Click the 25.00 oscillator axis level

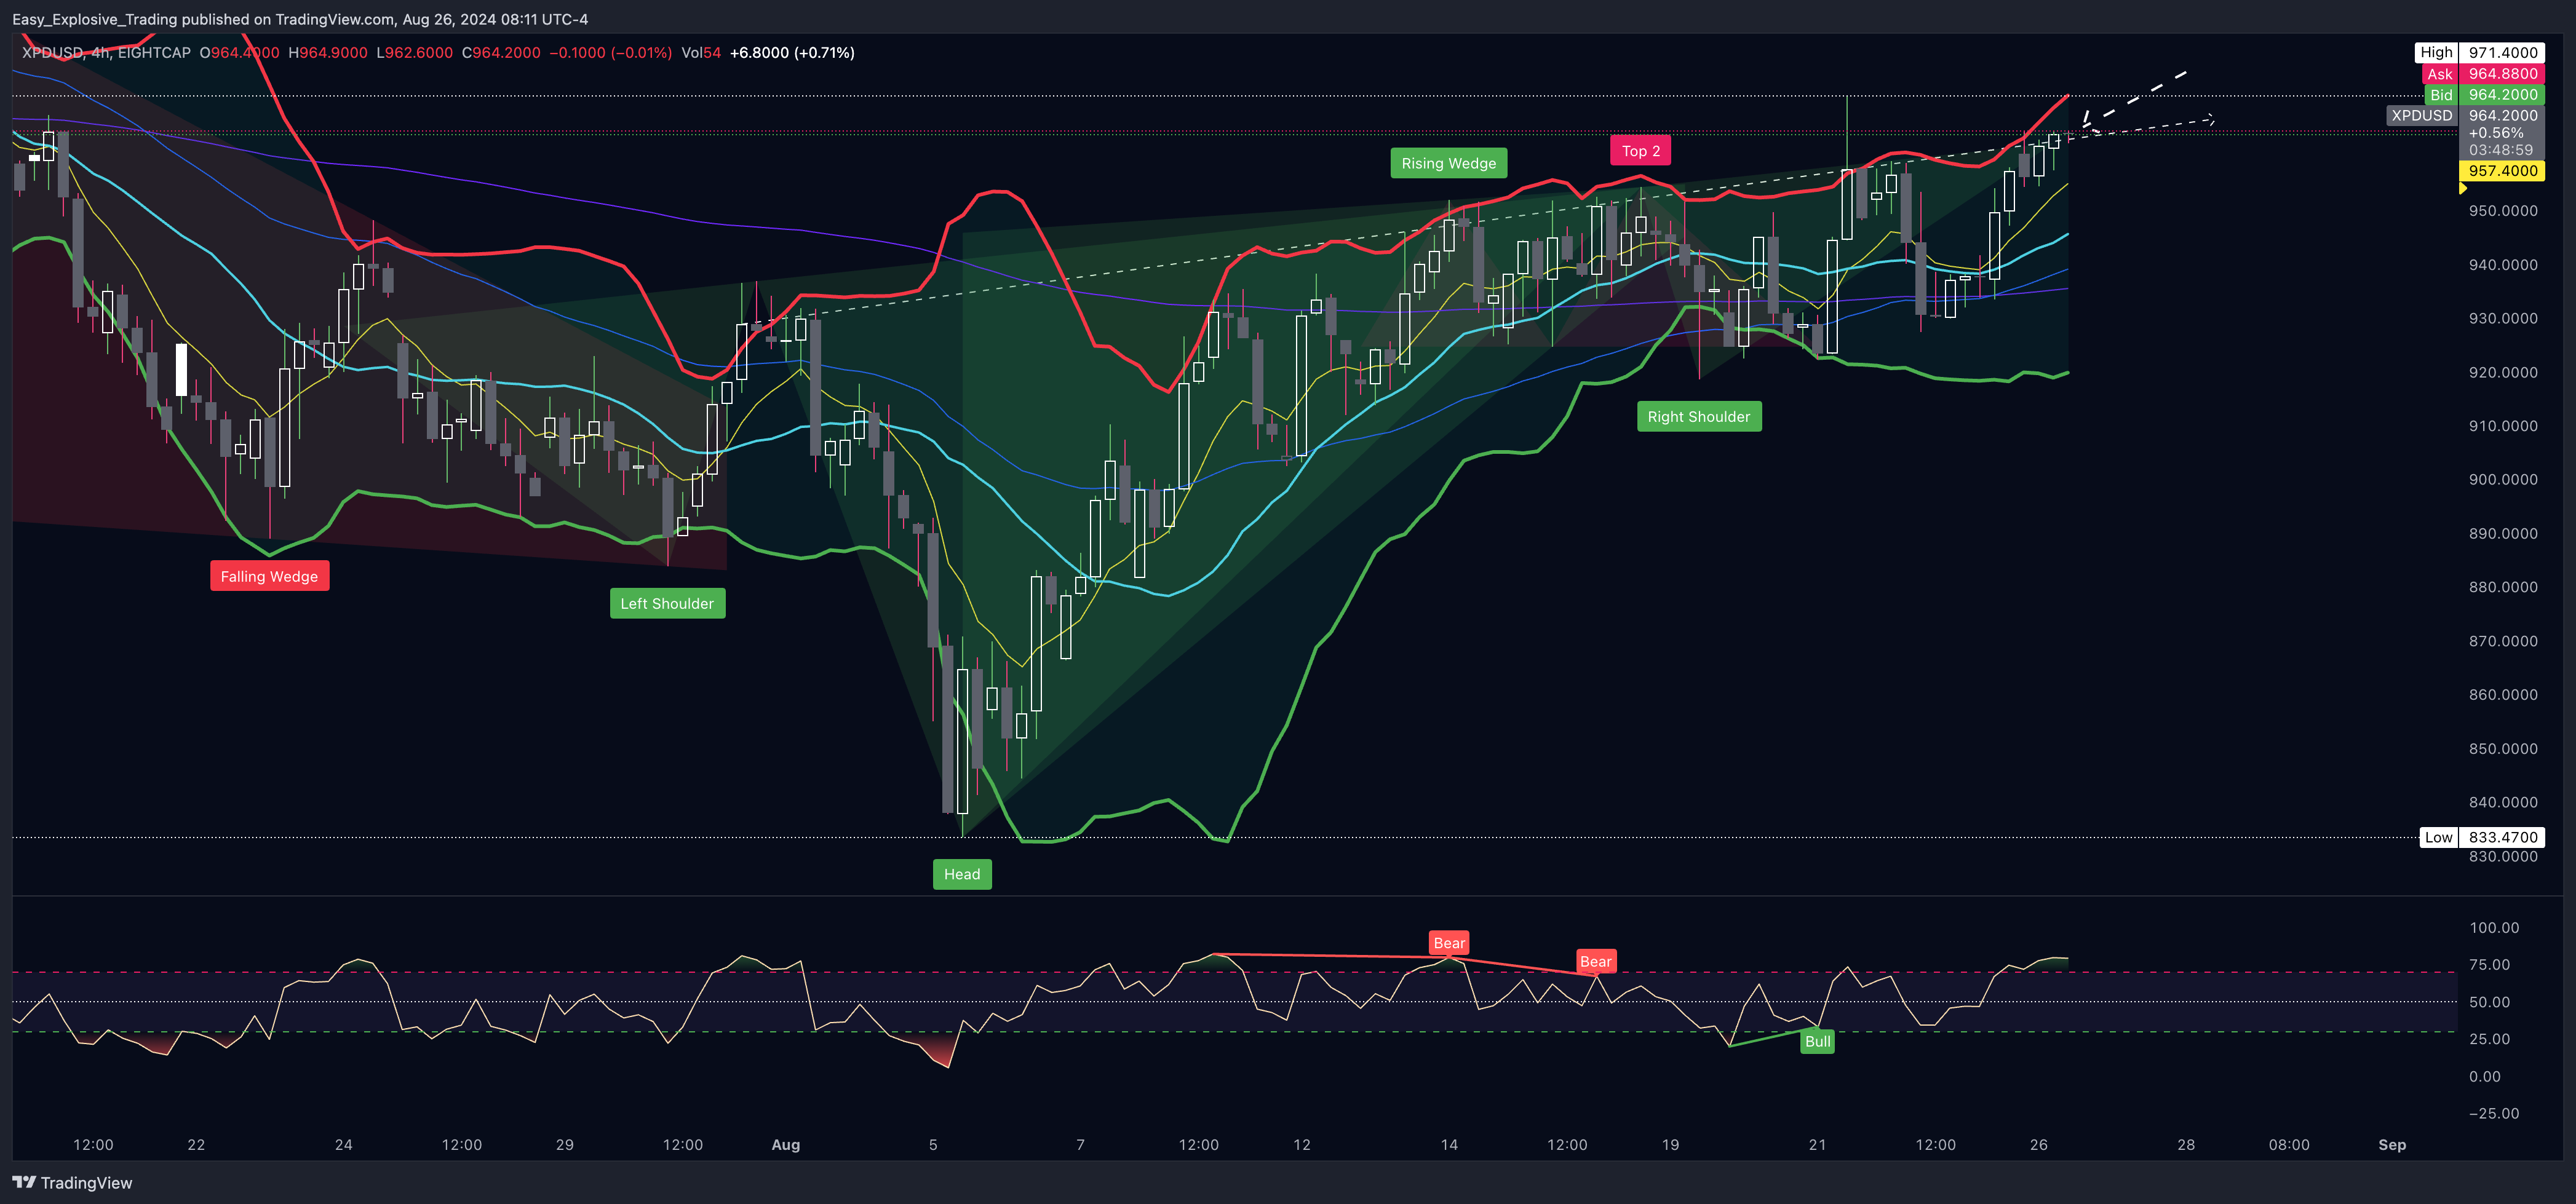2490,1039
